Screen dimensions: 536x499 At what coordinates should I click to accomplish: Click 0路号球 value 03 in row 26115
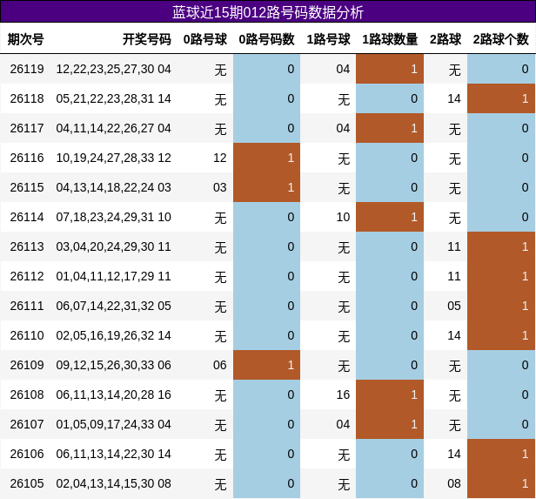(220, 187)
